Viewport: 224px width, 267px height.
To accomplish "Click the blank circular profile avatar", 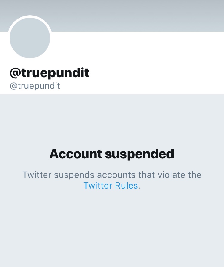I will (30, 38).
